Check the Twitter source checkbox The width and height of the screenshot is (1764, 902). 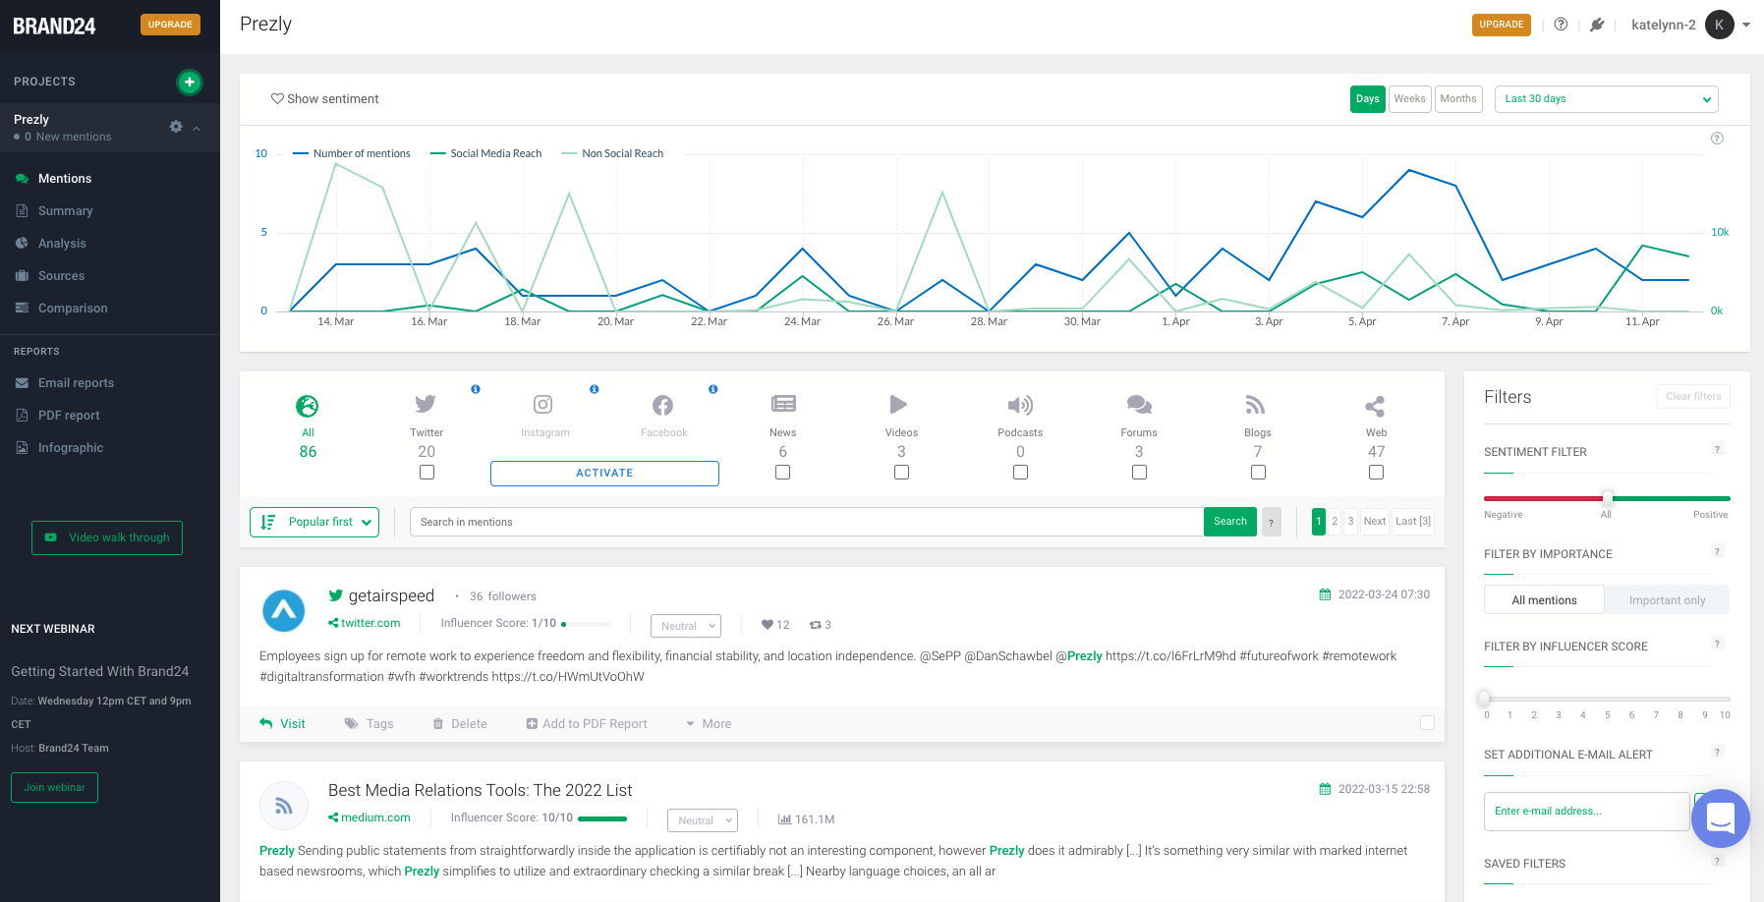(427, 473)
